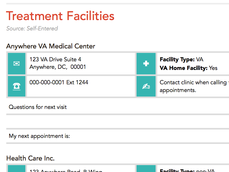Screen dimensions: 229x172
Task: Click the 123 VA Drive Suite 4 address line
Action: point(55,59)
